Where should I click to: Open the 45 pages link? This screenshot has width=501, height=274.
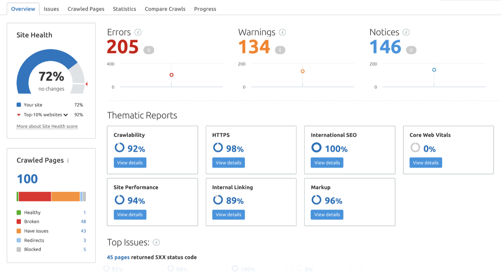pyautogui.click(x=118, y=257)
